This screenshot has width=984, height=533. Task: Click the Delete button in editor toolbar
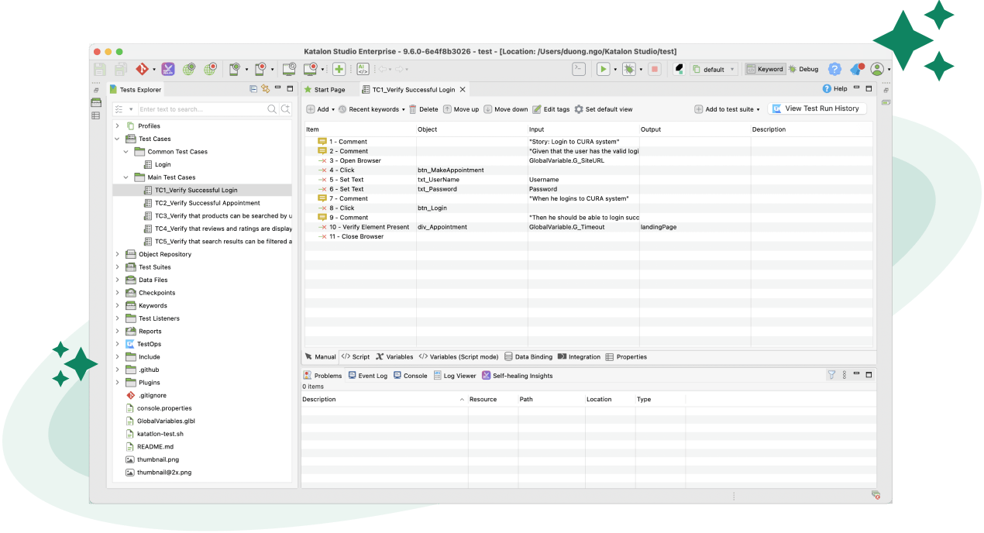pos(423,109)
